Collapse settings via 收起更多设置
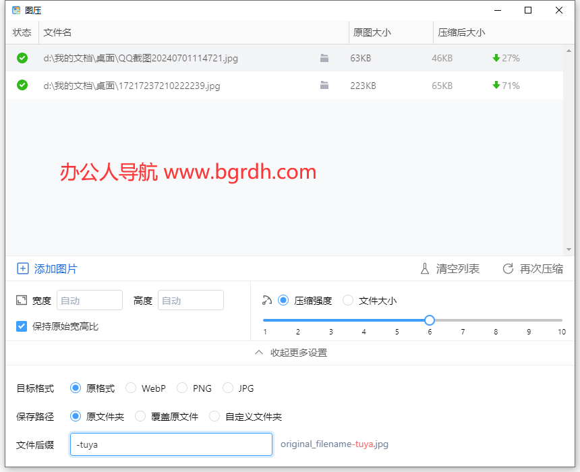 tap(291, 353)
